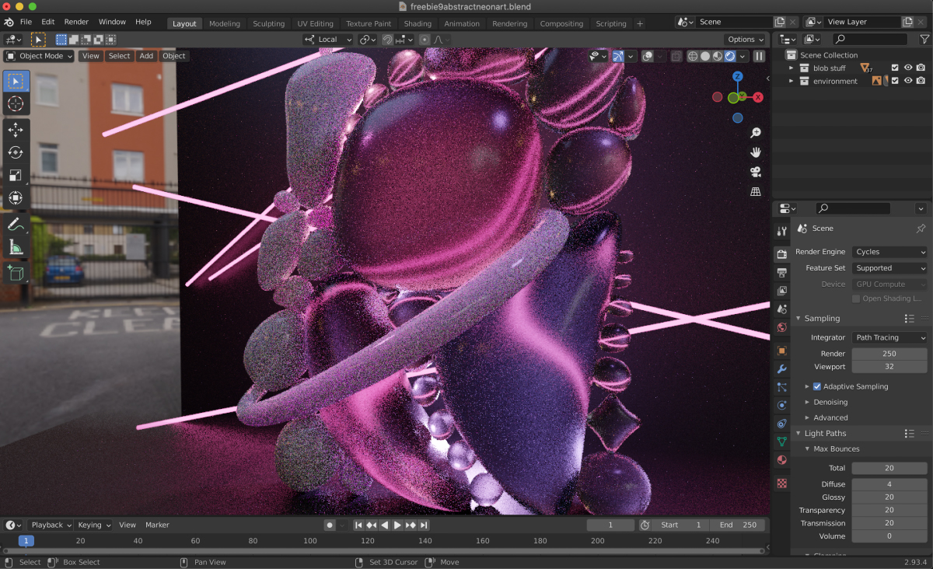
Task: Choose the Move tool
Action: pyautogui.click(x=16, y=130)
